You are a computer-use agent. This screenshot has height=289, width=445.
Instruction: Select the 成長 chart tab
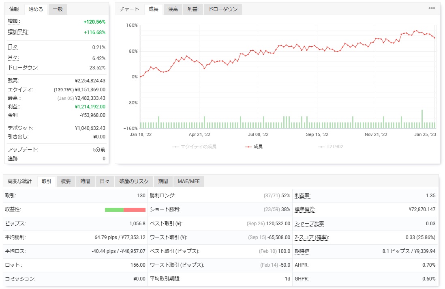click(154, 9)
